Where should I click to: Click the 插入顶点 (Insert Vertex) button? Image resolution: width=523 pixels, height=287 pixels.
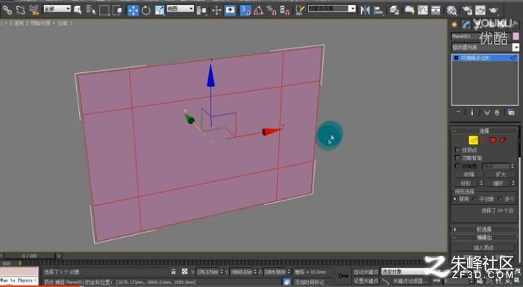point(483,247)
